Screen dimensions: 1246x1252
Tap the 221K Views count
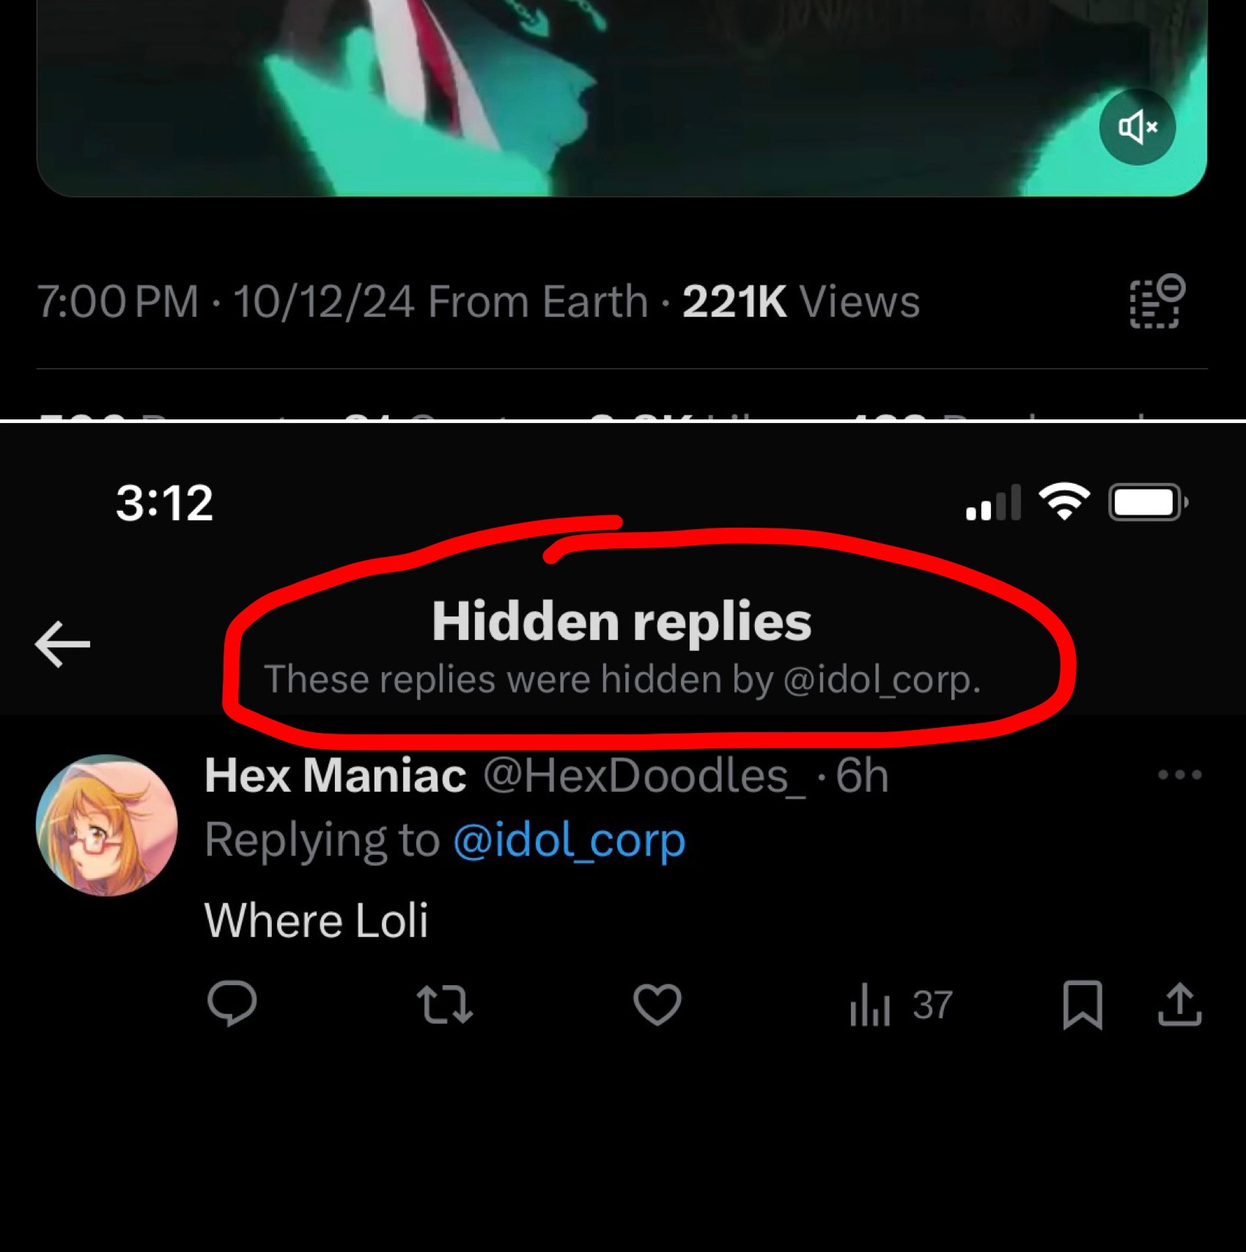coord(801,301)
